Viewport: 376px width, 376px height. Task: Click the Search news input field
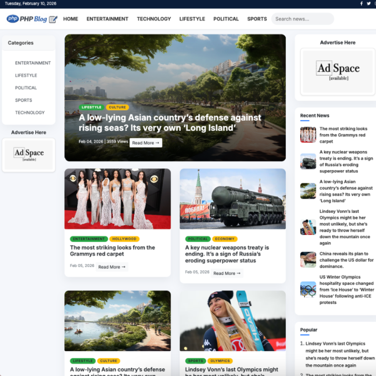pos(302,19)
